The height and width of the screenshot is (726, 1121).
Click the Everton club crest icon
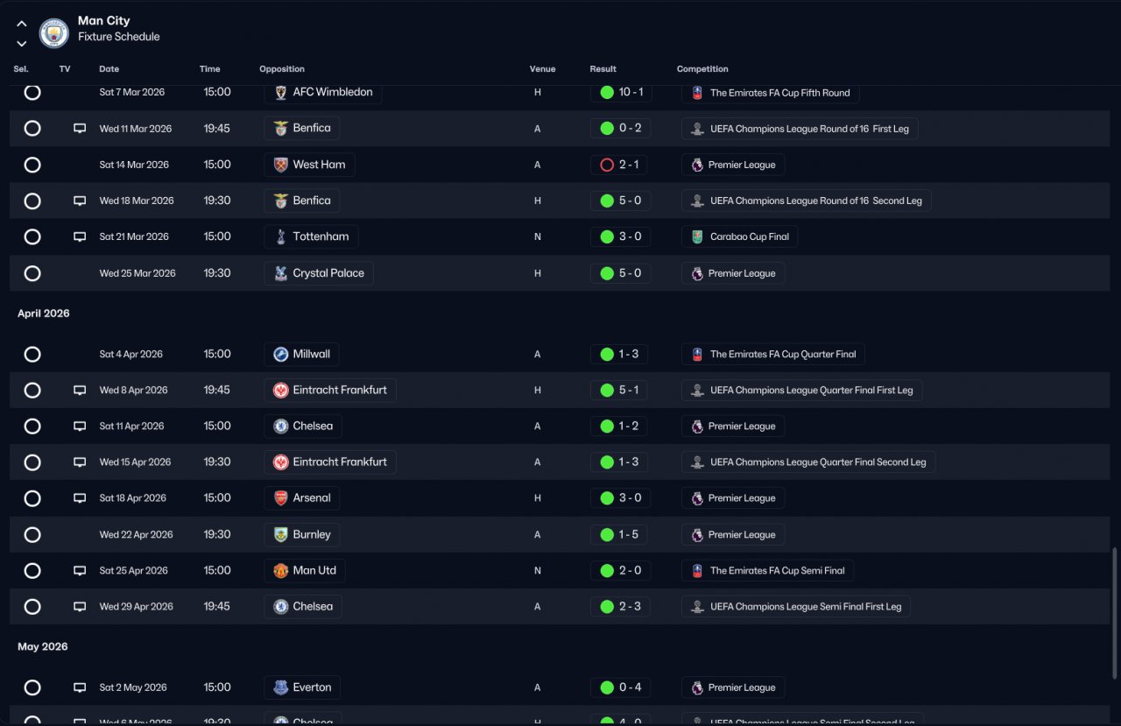click(280, 687)
